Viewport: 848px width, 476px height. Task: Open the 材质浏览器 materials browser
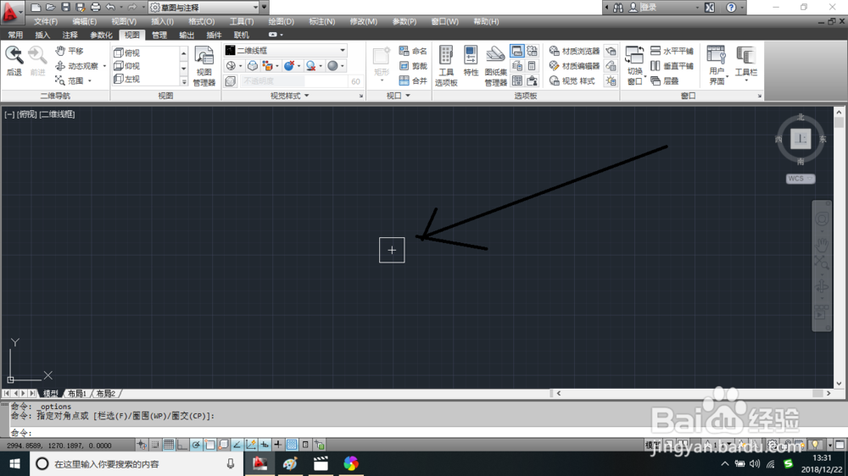point(574,51)
